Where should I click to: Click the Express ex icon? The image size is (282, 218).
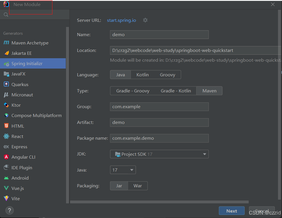(x=6, y=147)
